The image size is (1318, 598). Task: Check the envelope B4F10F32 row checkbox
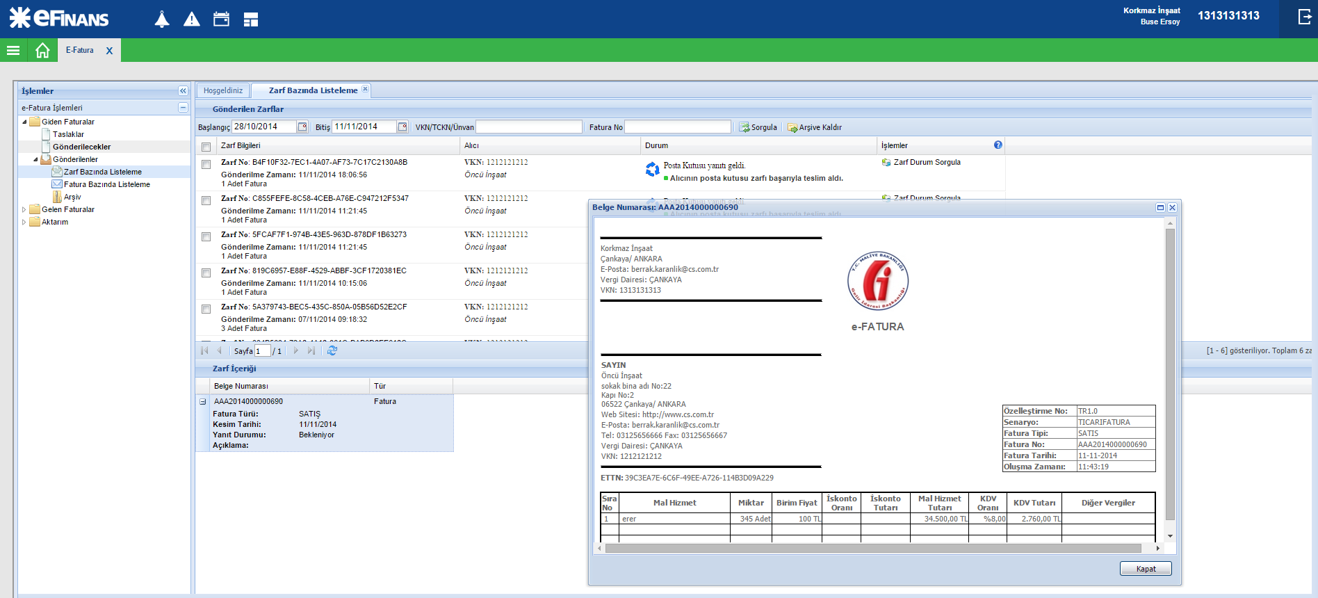point(206,165)
